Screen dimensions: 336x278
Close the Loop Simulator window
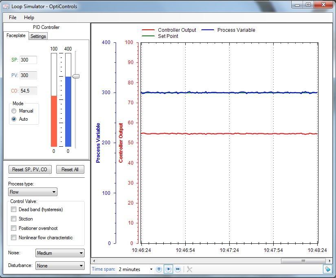pyautogui.click(x=323, y=5)
